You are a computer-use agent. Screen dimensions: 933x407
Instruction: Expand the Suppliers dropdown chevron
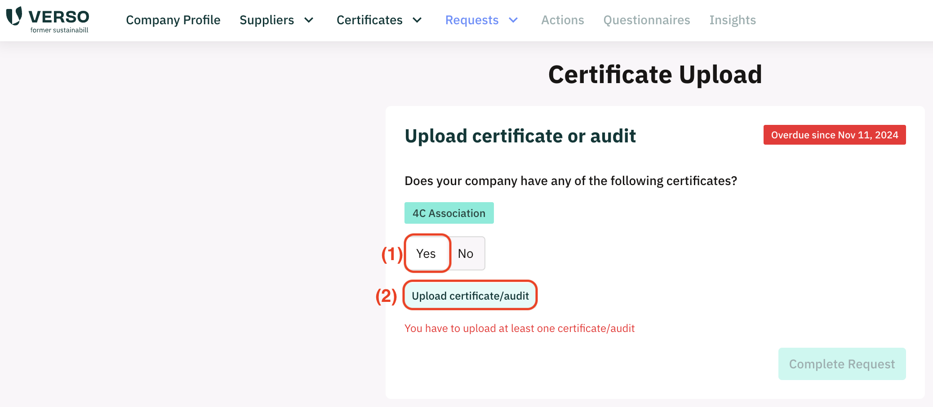309,20
